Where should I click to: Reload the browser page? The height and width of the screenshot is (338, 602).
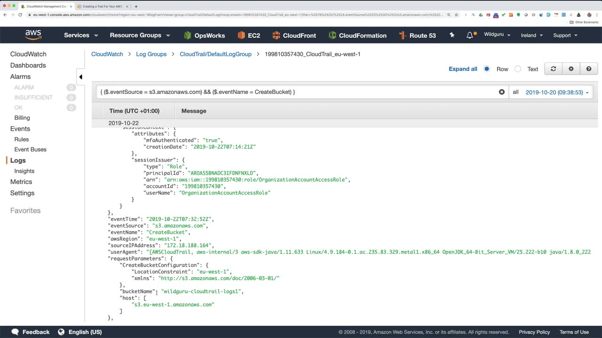coord(20,15)
